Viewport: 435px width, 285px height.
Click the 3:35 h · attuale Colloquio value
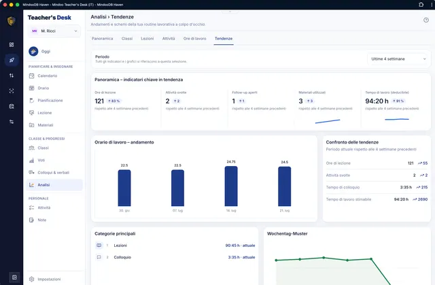click(x=242, y=257)
